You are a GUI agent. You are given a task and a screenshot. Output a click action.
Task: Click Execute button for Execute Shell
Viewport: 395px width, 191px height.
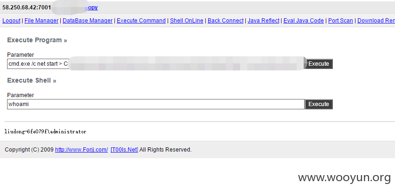pos(319,104)
